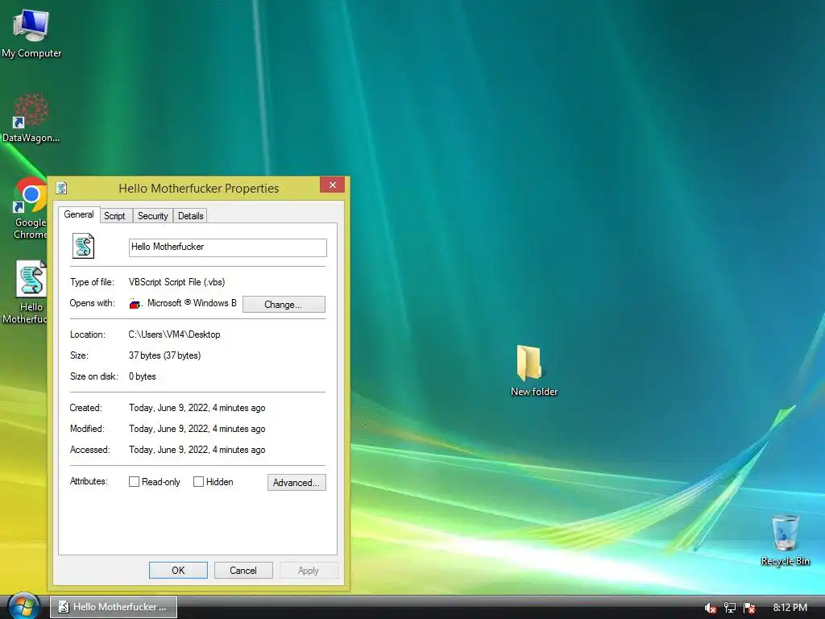Tick the Hidden checkbox
825x619 pixels.
(198, 482)
